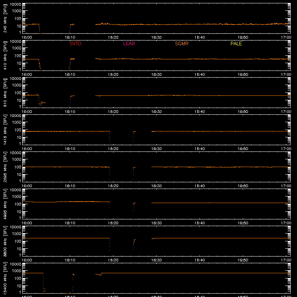Select the 245 MHz [SFU] axis label
Image resolution: width=297 pixels, height=297 pixels.
coord(5,18)
